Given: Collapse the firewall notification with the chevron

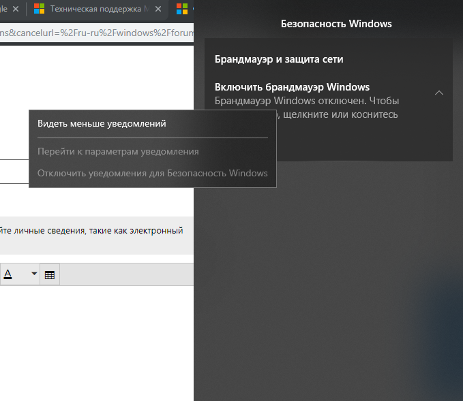Looking at the screenshot, I should pyautogui.click(x=439, y=93).
